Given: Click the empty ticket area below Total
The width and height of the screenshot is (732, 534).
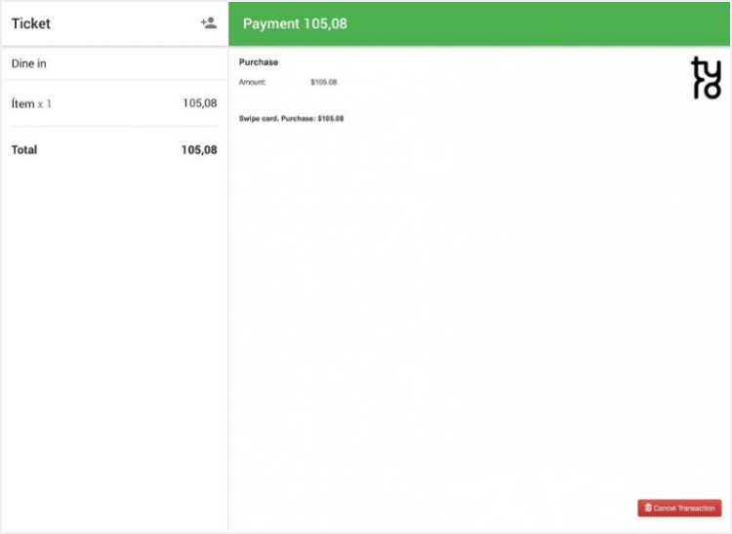Looking at the screenshot, I should 113,341.
